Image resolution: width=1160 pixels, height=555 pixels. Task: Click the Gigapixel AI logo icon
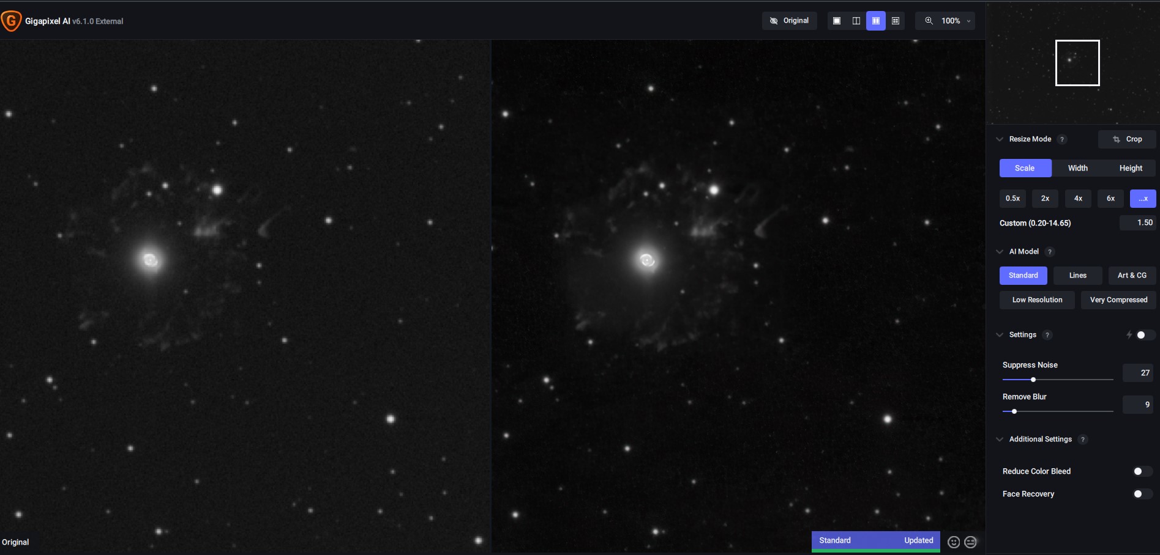pos(11,21)
